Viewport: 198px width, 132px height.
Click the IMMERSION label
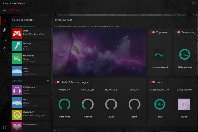coord(64,90)
